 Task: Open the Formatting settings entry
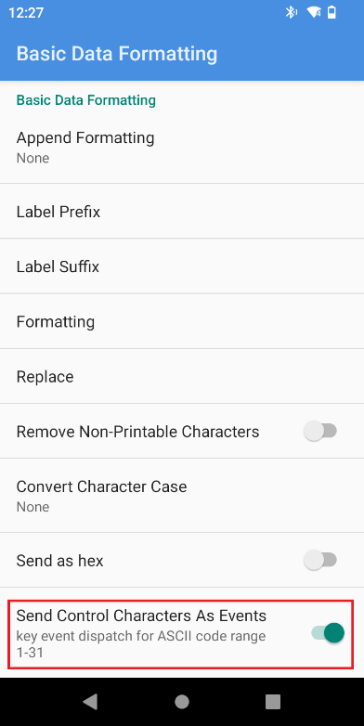point(182,321)
